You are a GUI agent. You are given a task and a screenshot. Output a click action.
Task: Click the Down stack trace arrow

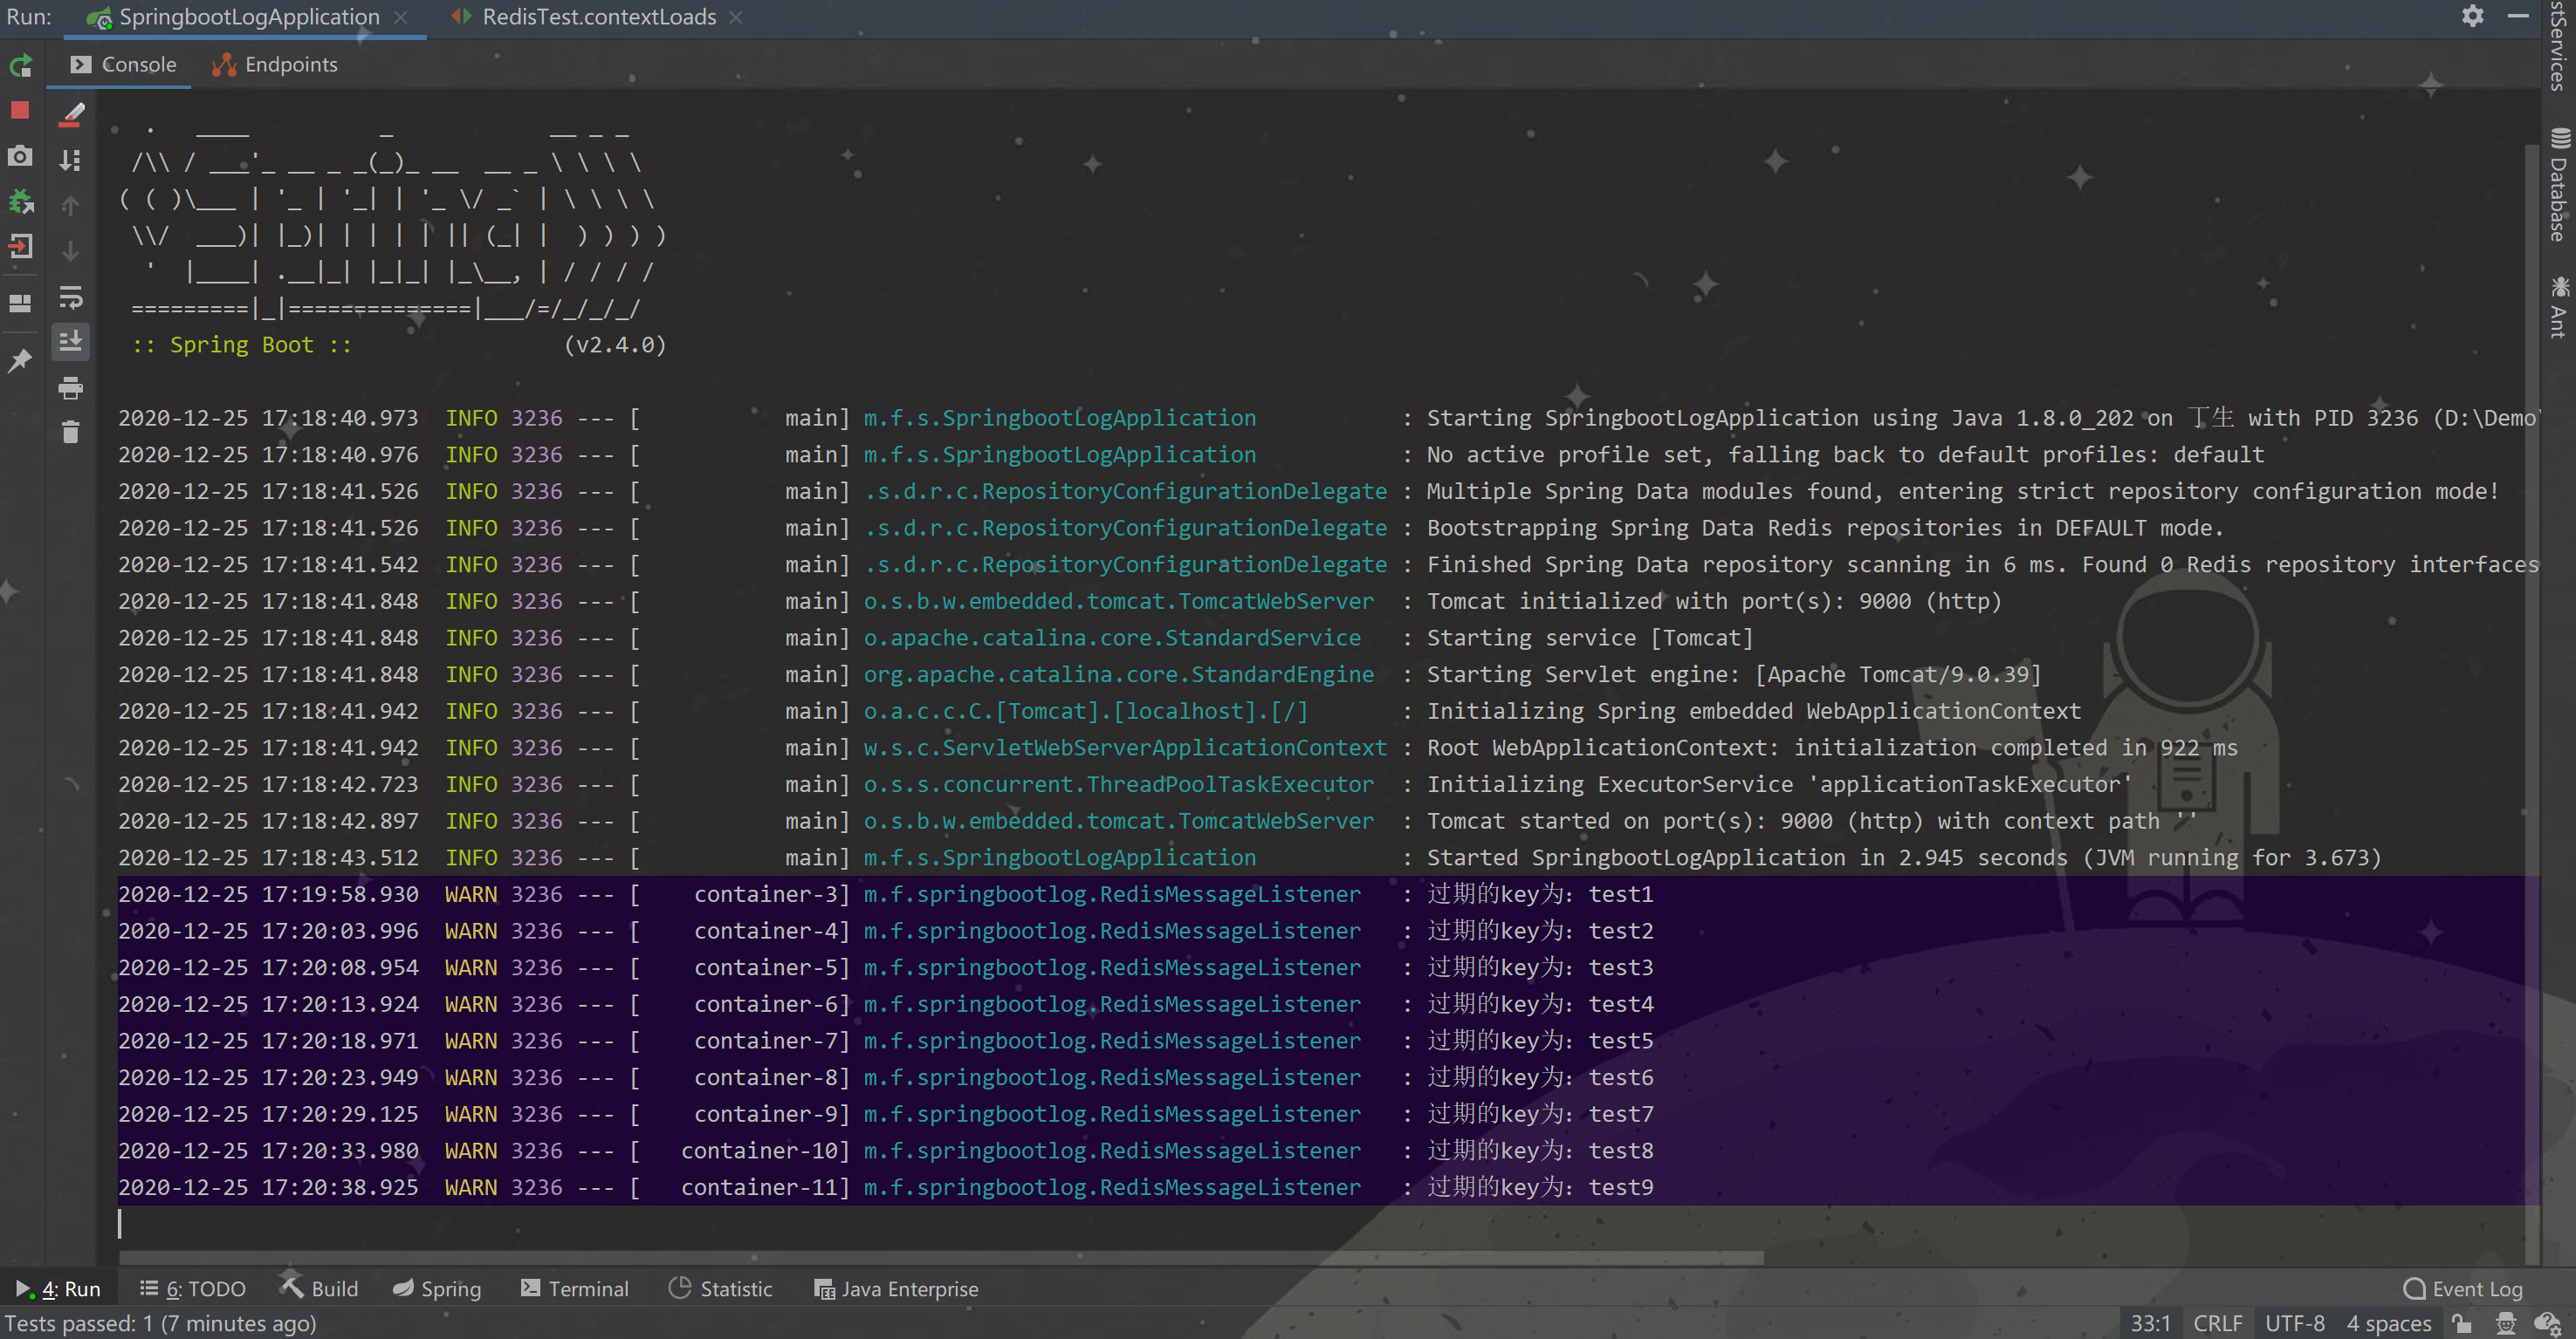point(71,251)
